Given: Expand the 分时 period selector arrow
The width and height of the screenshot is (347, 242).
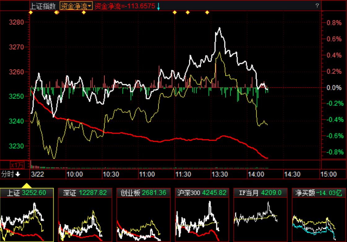Looking at the screenshot, I should click(18, 174).
